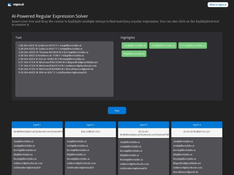
Task: Remove the Joe@libertylabs.ai highlight chip
Action: [135, 45]
